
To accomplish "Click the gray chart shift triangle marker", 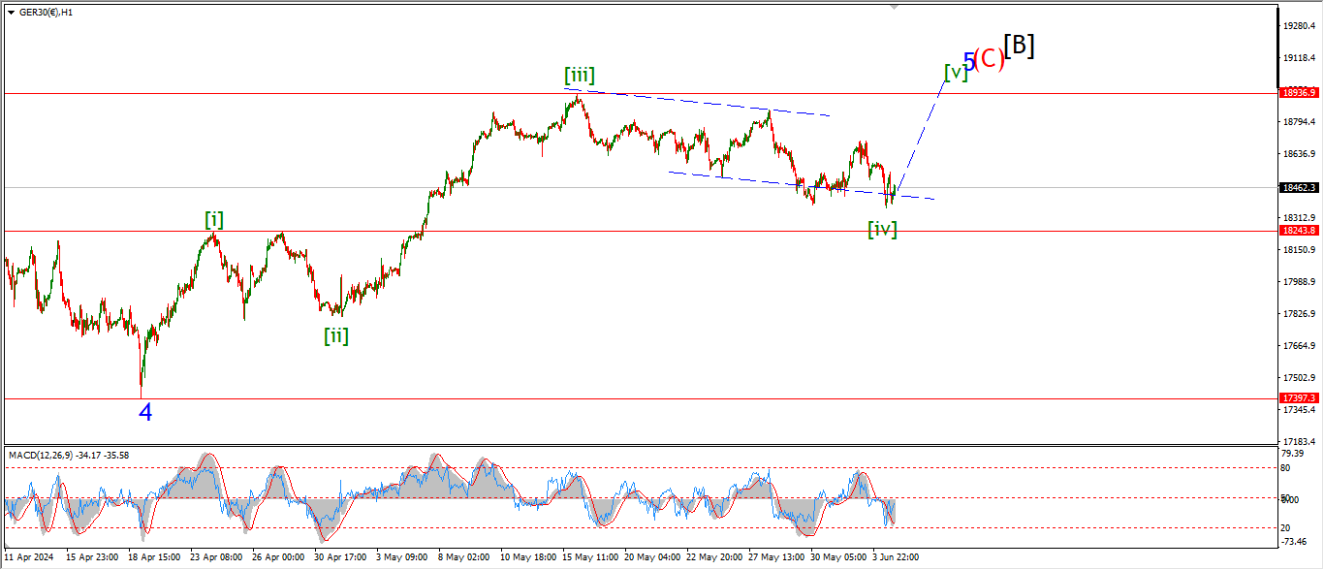I will pyautogui.click(x=895, y=7).
